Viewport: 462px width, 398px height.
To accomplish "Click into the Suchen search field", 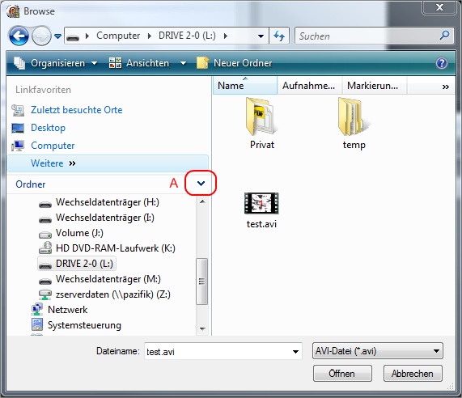I will (366, 36).
